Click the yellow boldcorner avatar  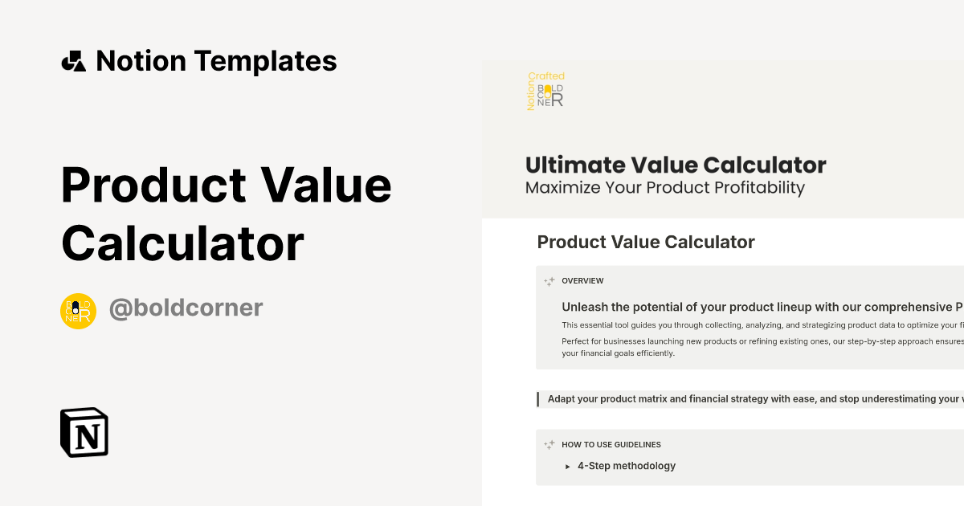[x=78, y=311]
